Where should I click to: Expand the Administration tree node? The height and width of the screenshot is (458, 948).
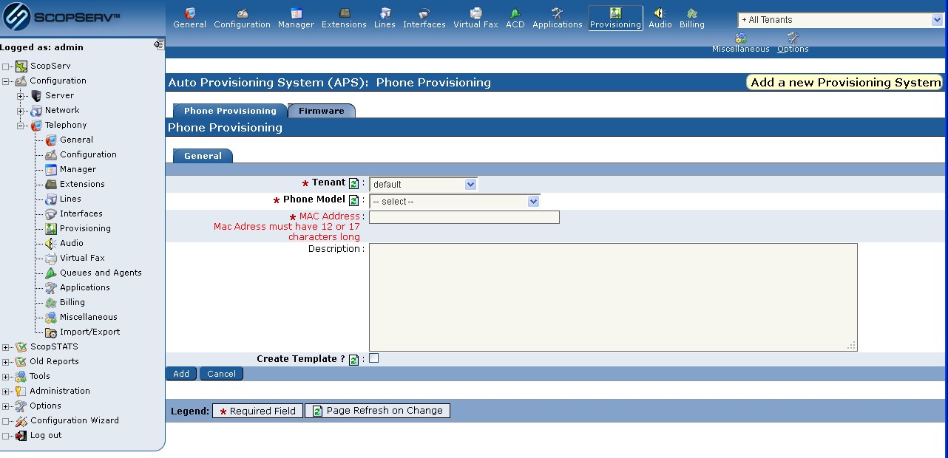tap(6, 392)
